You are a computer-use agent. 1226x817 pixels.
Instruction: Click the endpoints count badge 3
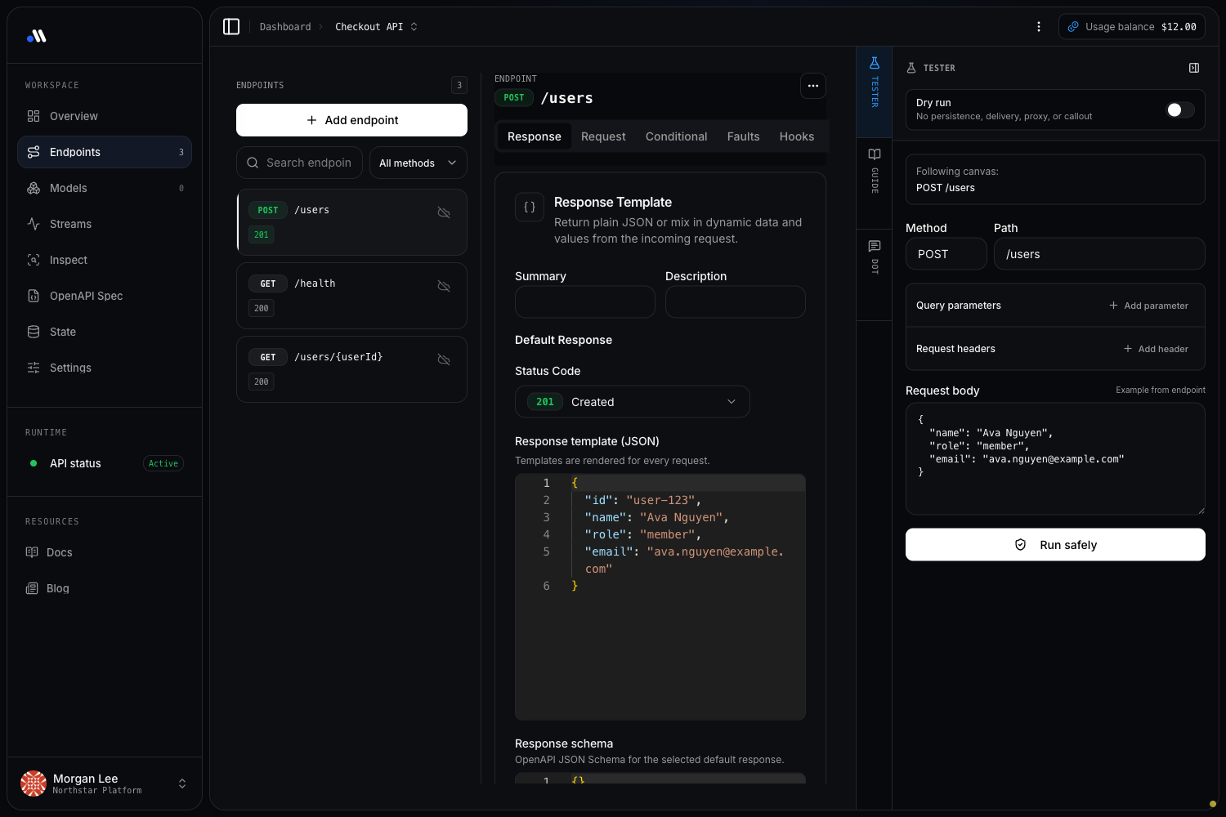click(x=459, y=85)
